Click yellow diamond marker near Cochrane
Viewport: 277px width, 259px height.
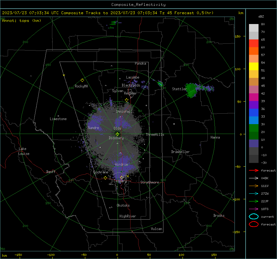[x=105, y=178]
